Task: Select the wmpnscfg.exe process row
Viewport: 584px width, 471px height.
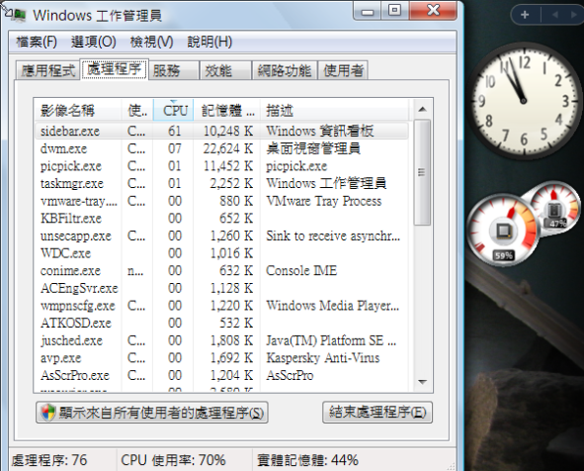Action: (x=221, y=306)
